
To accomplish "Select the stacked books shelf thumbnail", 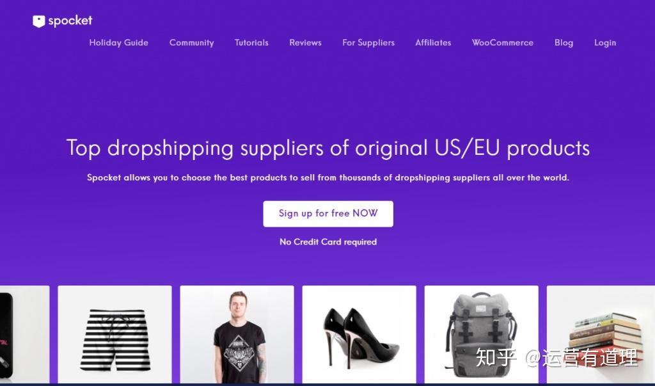I will click(601, 335).
